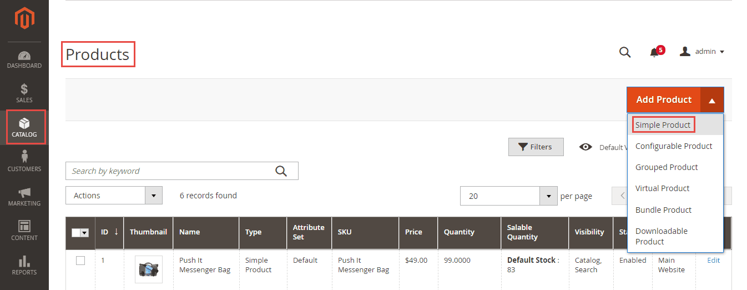The height and width of the screenshot is (290, 747).
Task: Sort by the SKU column header
Action: 365,232
